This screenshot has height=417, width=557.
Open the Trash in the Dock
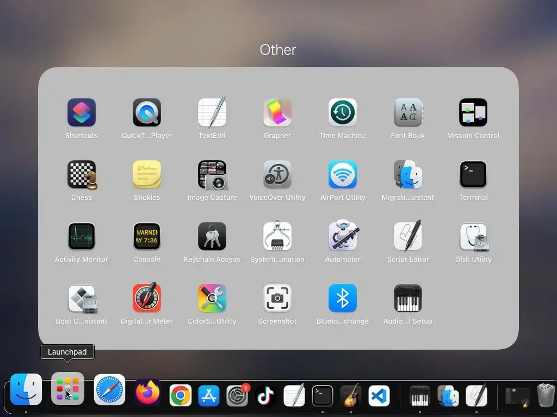coord(546,395)
